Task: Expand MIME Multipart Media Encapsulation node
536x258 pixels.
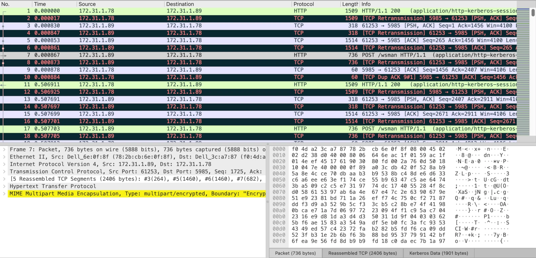Action: (x=4, y=194)
